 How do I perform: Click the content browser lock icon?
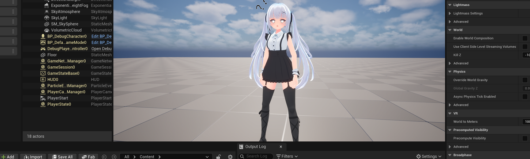point(219,156)
